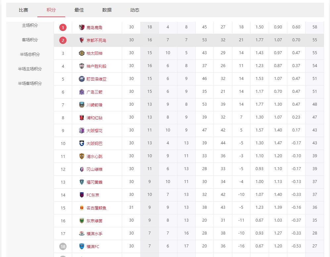Select the 积分 tab
Viewport: 330px width, 257px height.
pos(51,10)
